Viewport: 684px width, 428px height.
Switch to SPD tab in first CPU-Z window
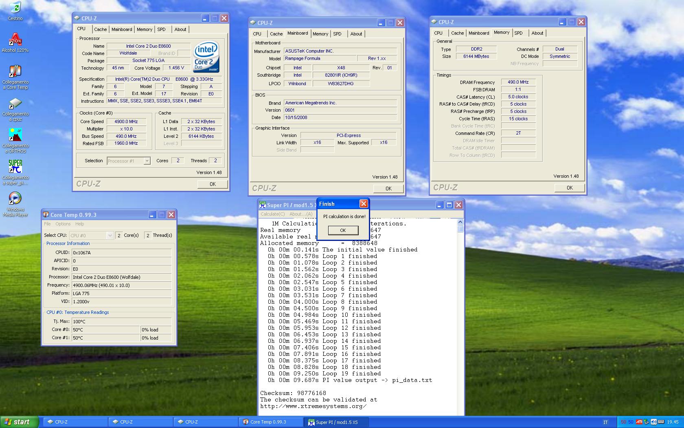click(x=162, y=29)
